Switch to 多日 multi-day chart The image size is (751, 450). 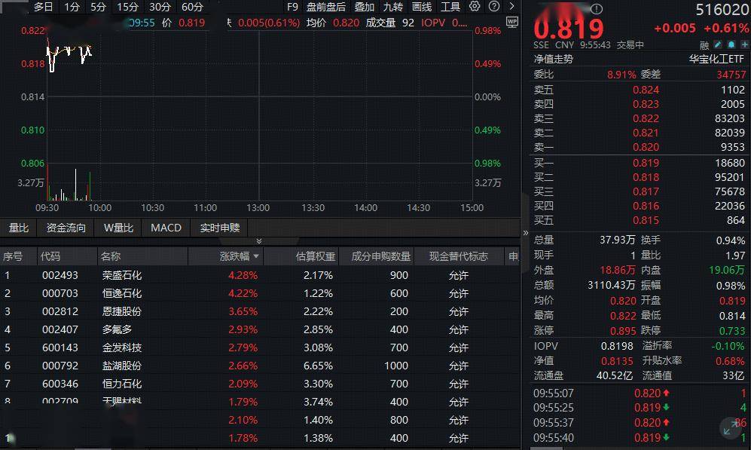coord(43,7)
